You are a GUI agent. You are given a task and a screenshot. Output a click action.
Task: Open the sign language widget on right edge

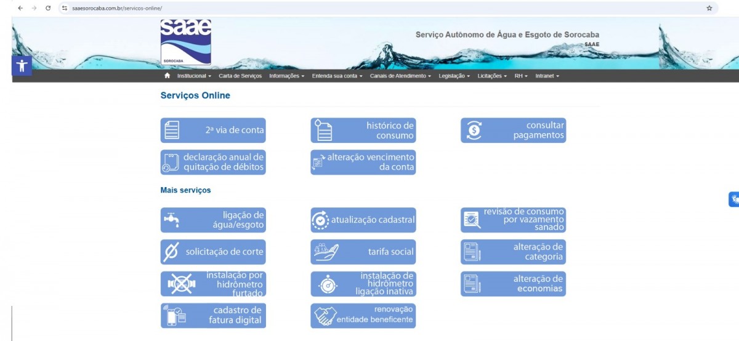[x=733, y=199]
